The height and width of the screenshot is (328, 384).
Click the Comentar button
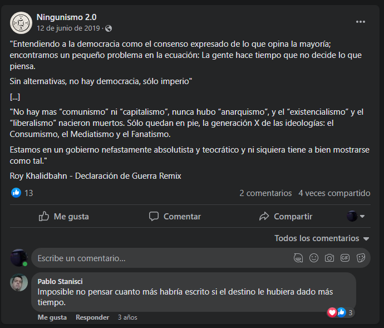pyautogui.click(x=175, y=217)
